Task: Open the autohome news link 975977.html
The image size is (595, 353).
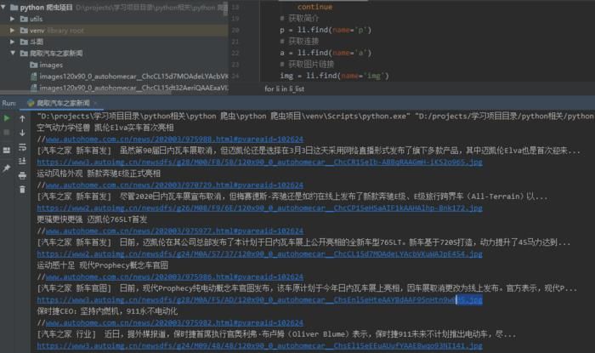Action: pyautogui.click(x=174, y=231)
